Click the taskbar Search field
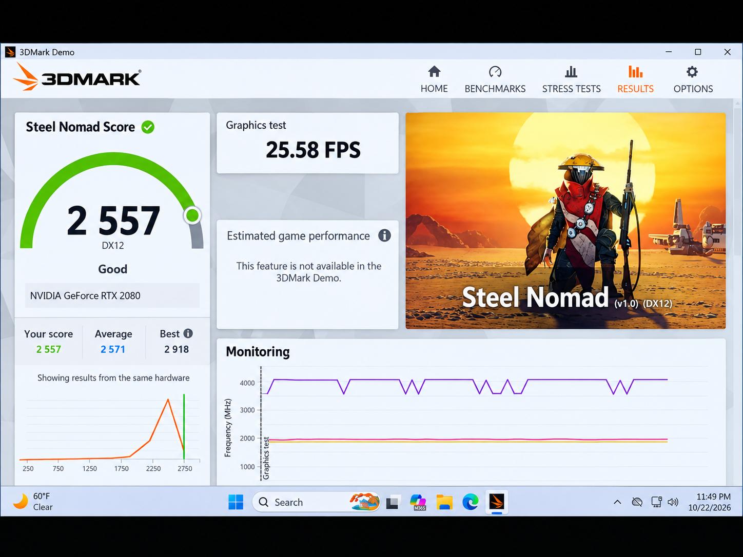743x557 pixels. click(x=316, y=502)
